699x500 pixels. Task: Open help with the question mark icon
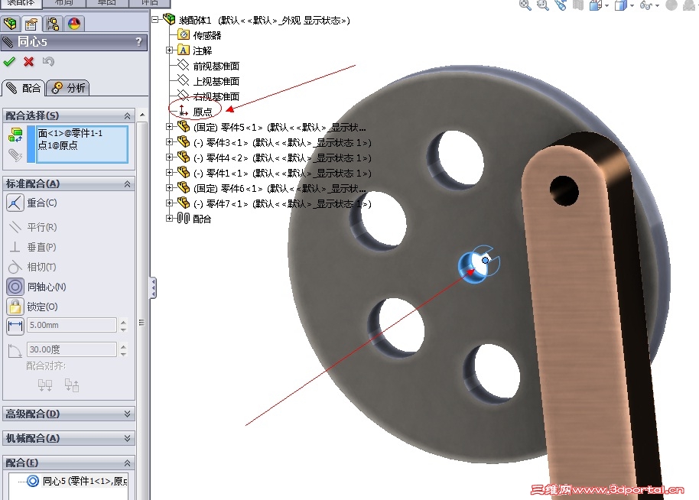138,41
